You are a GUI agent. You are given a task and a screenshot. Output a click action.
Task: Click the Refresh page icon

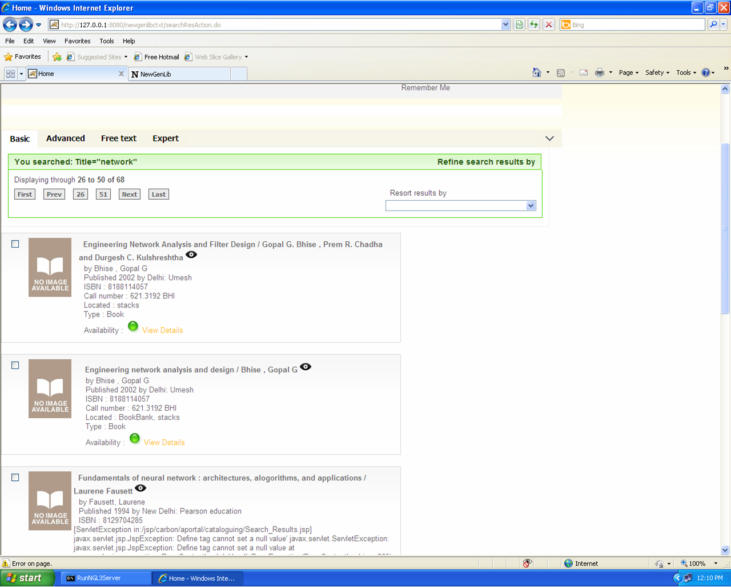pyautogui.click(x=534, y=25)
